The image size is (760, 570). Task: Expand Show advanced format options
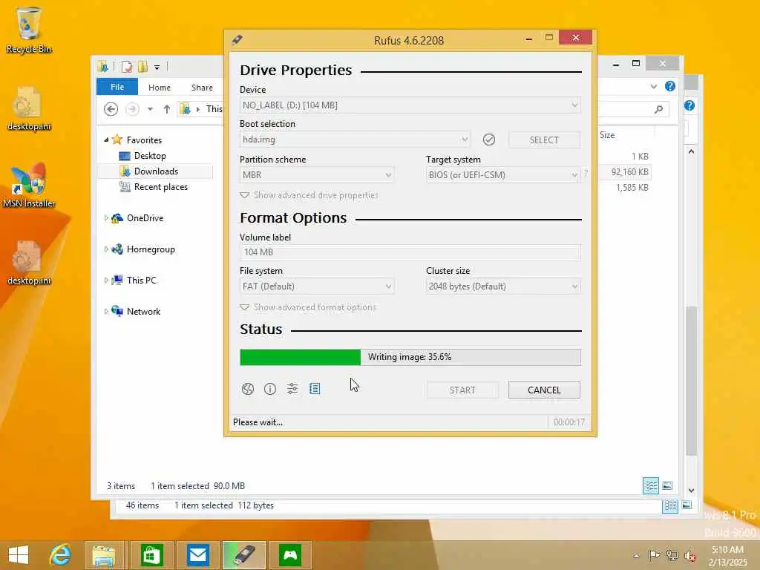308,307
